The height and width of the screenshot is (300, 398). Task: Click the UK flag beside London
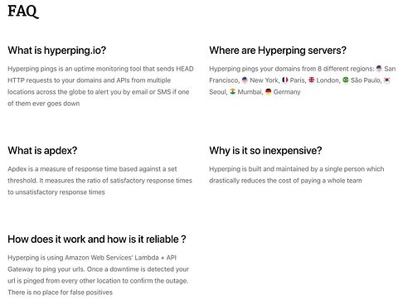click(x=312, y=80)
